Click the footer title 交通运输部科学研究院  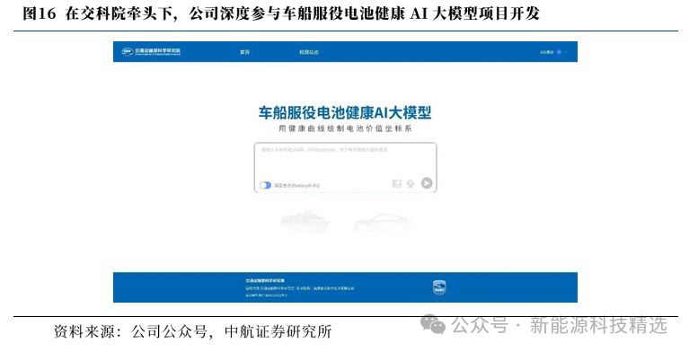click(265, 280)
